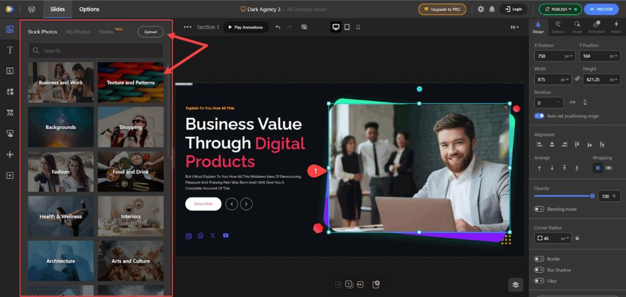
Task: Send element backward one step
Action: 552,168
